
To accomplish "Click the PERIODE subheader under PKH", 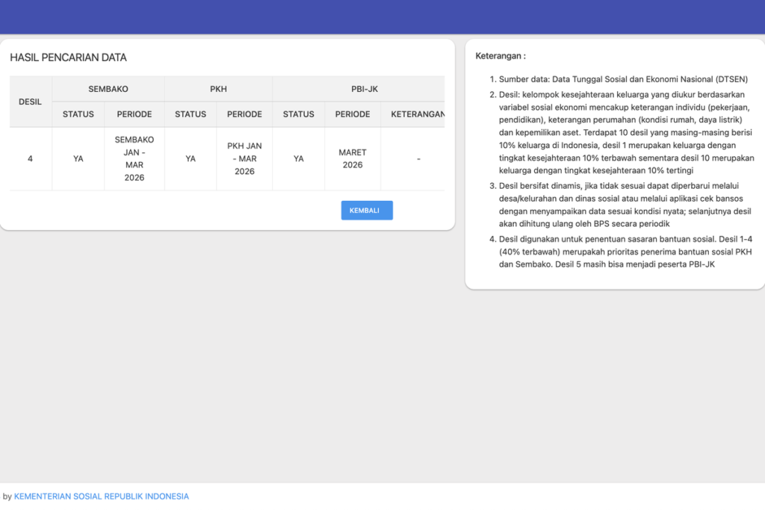I will [x=244, y=114].
